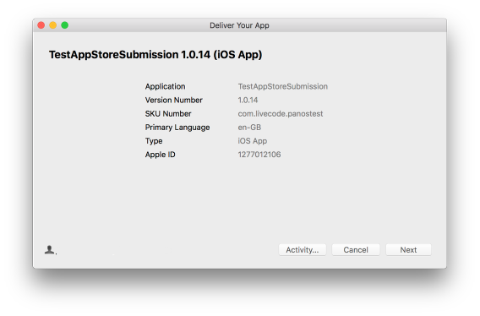
Task: Click the Deliver Your App title bar text
Action: point(239,25)
